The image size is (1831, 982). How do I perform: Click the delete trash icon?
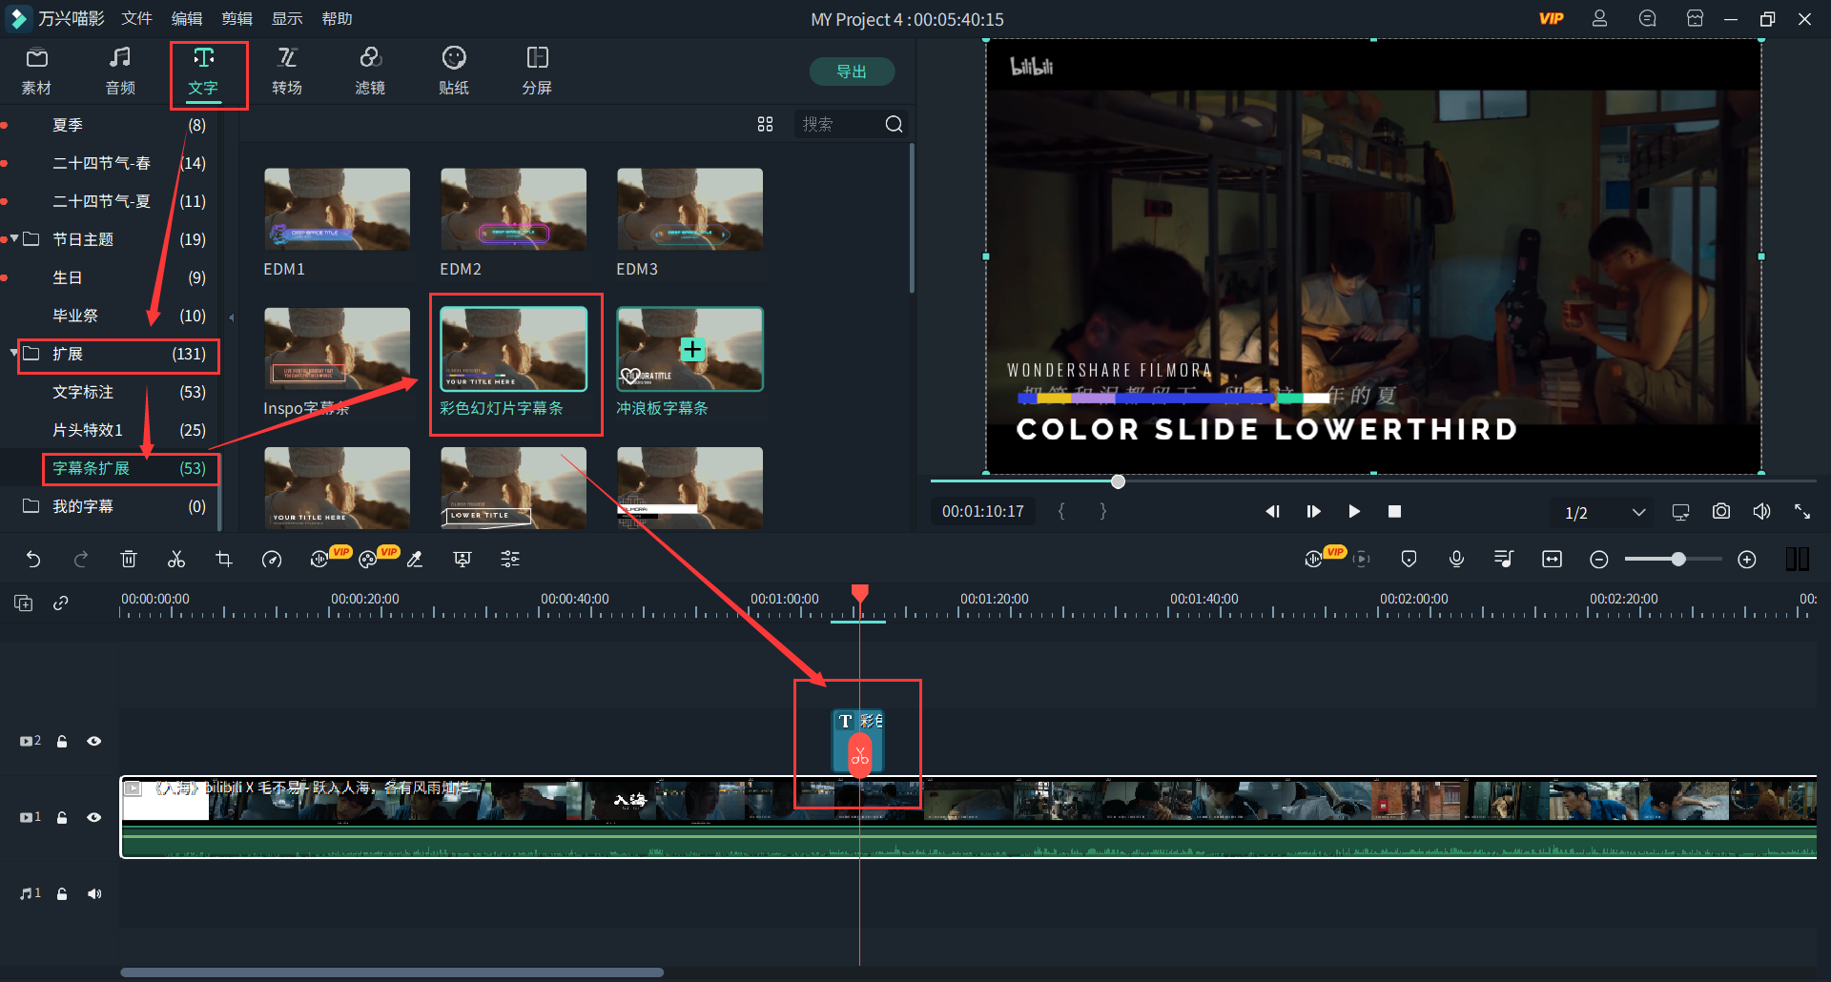pos(129,560)
